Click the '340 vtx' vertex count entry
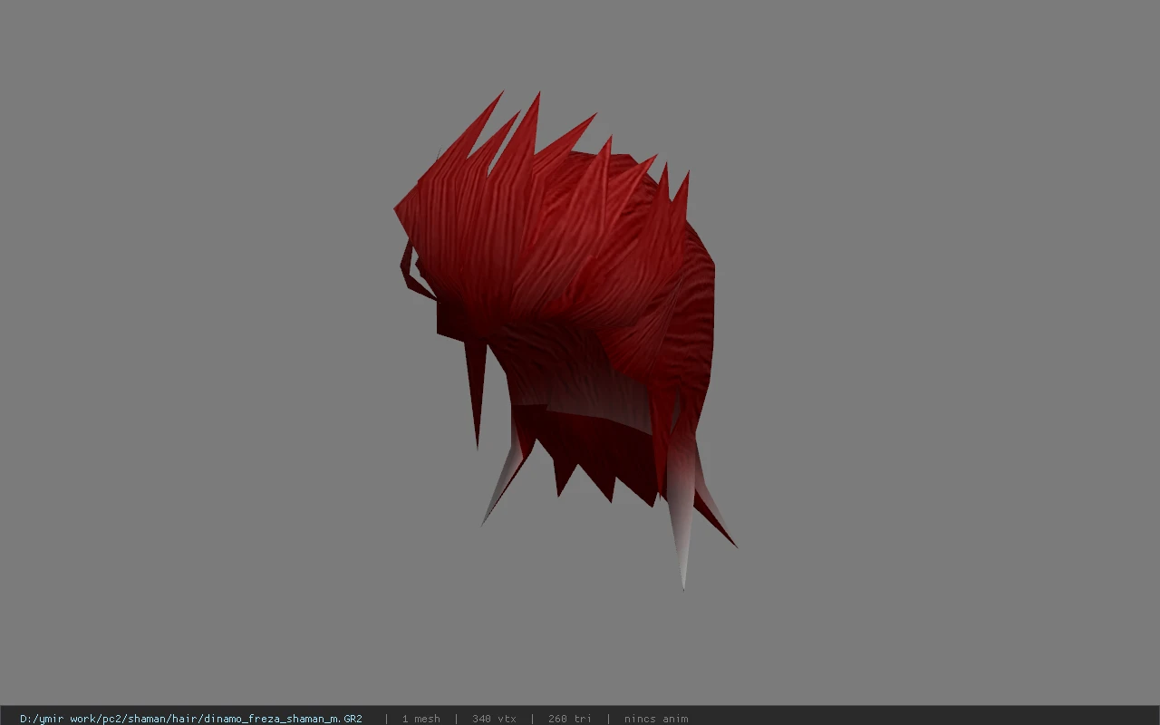1160x725 pixels. (x=494, y=719)
